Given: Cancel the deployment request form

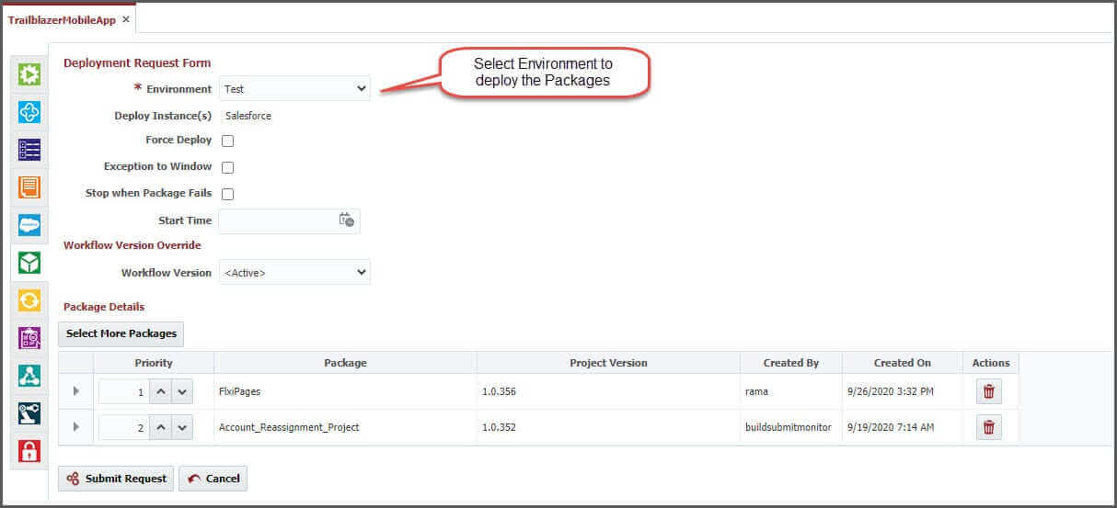Looking at the screenshot, I should (x=213, y=479).
